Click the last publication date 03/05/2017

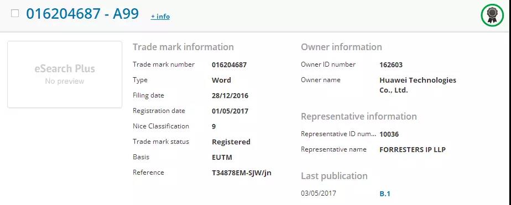coord(319,193)
